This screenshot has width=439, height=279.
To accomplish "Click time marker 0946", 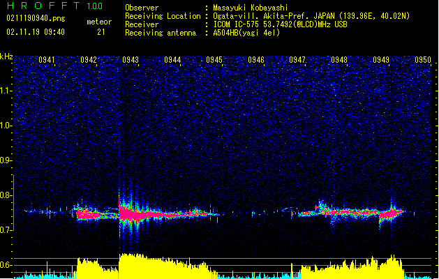I will click(x=256, y=60).
